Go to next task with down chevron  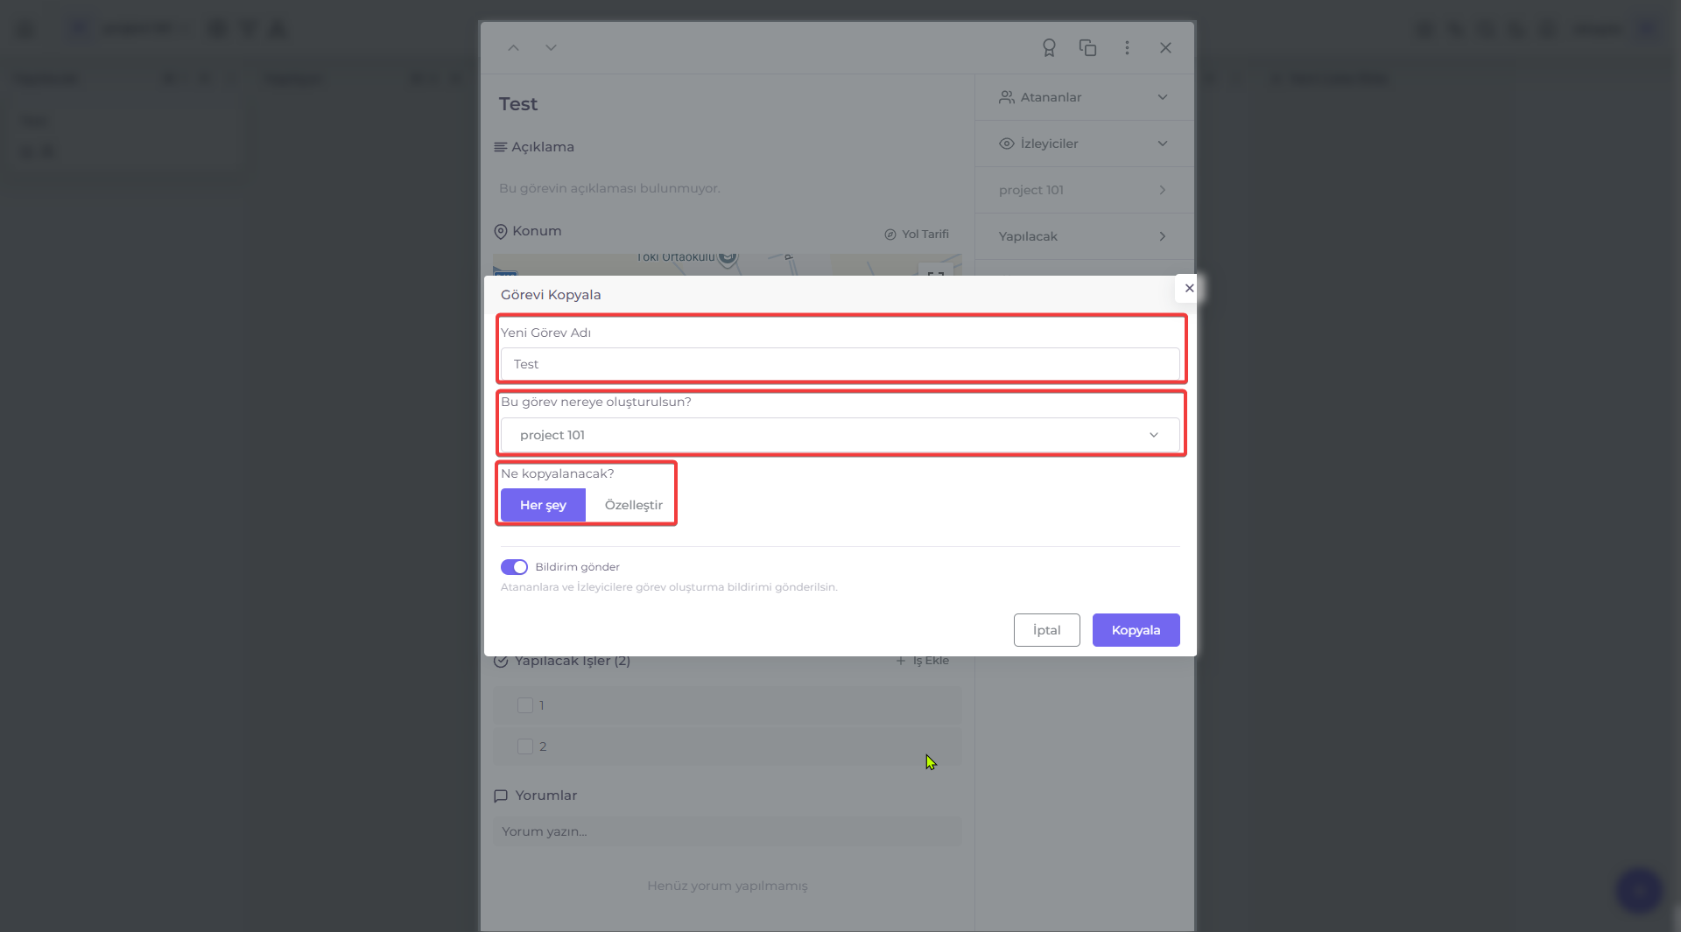tap(551, 48)
